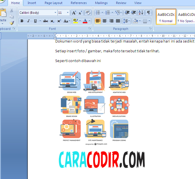Shrink font size with small A button

[x=80, y=13]
